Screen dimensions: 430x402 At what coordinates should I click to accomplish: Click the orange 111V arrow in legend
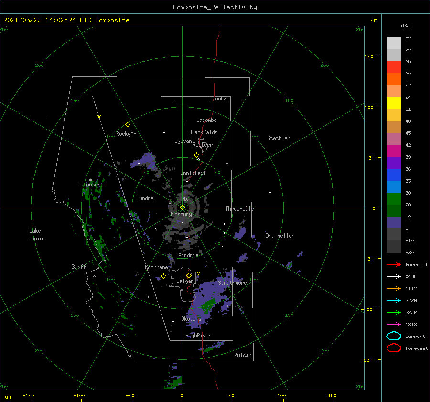click(394, 288)
